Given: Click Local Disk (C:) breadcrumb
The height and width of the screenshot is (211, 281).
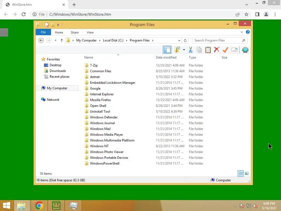Looking at the screenshot, I should [x=113, y=40].
